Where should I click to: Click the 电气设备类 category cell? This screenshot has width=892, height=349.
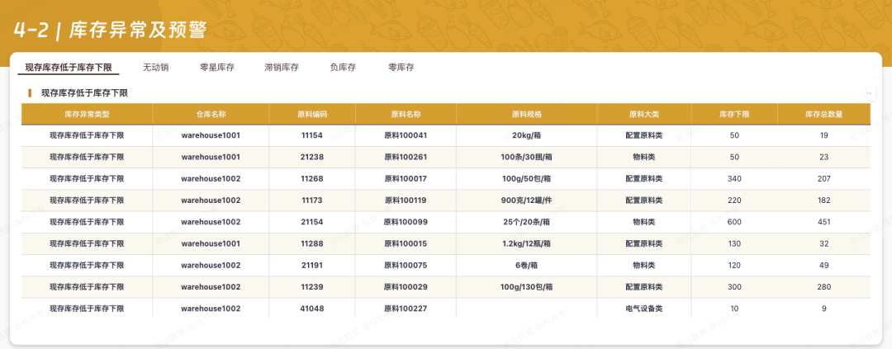(644, 308)
